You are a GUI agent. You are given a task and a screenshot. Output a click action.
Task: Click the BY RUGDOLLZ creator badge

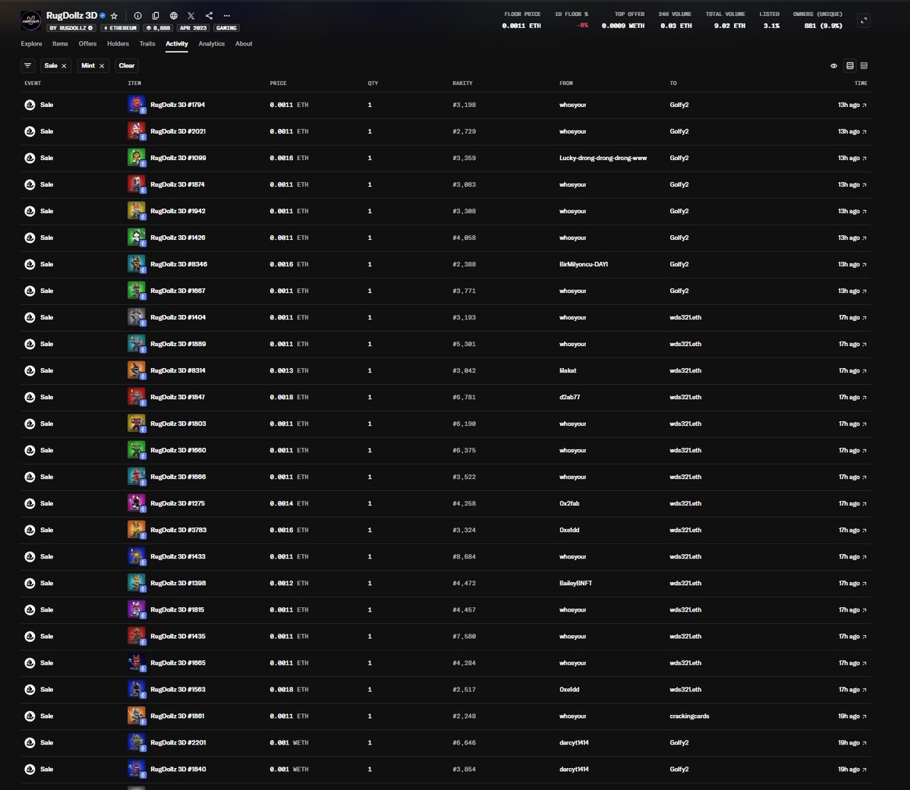click(x=71, y=28)
